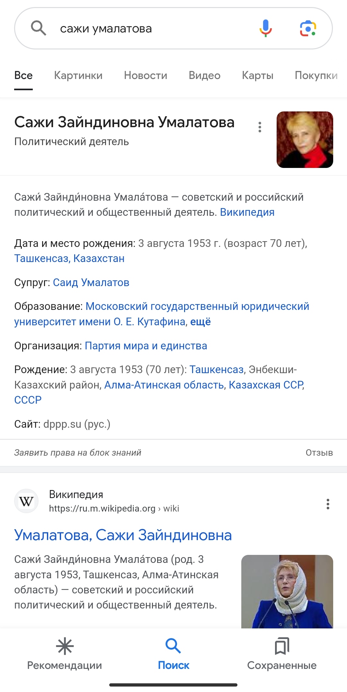Start voice search with microphone icon
This screenshot has width=347, height=692.
[266, 28]
